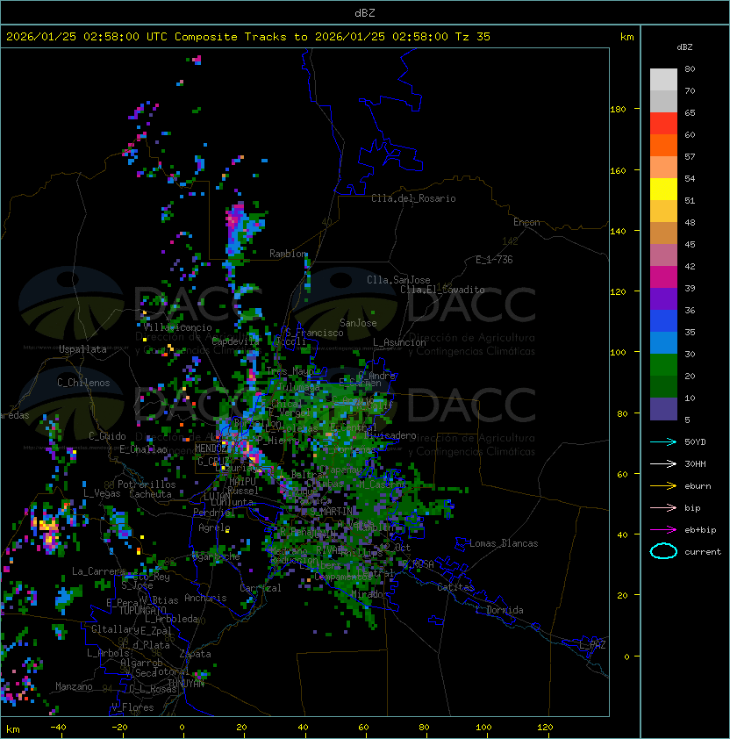Click the TUNUYAN place label
The image size is (730, 739).
coord(186,684)
